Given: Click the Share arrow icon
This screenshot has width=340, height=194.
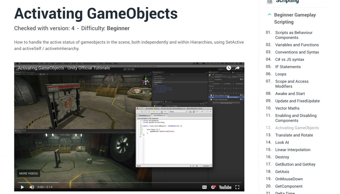Looking at the screenshot, I should (237, 68).
